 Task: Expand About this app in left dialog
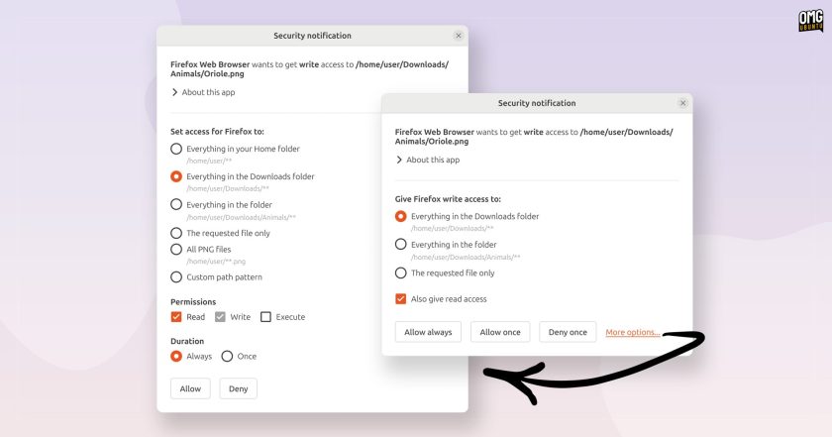203,92
